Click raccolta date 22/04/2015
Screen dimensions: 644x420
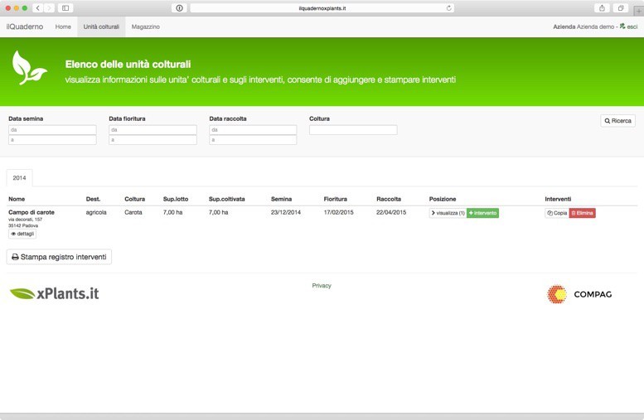pyautogui.click(x=391, y=212)
